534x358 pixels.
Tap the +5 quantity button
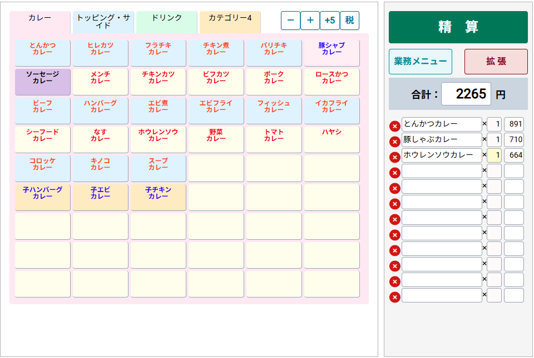click(330, 21)
